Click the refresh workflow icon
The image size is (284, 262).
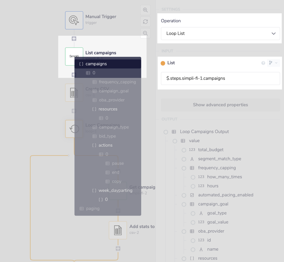pos(145,22)
